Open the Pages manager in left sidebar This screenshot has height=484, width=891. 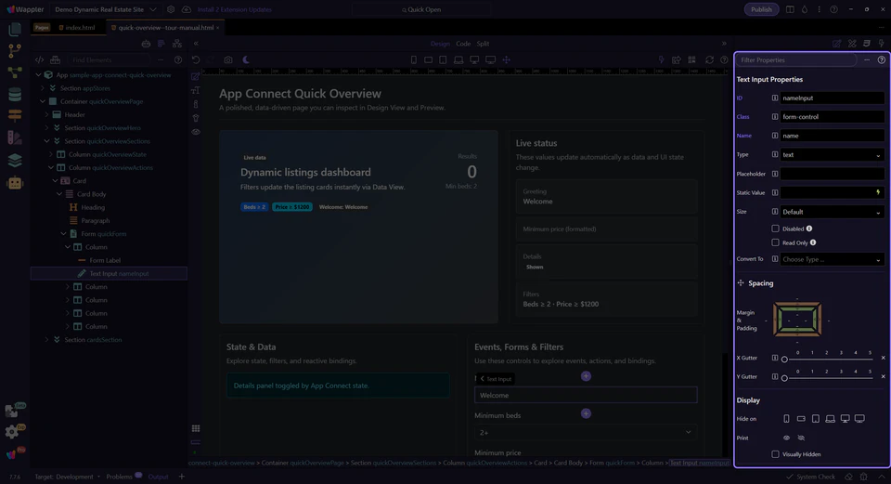coord(16,29)
